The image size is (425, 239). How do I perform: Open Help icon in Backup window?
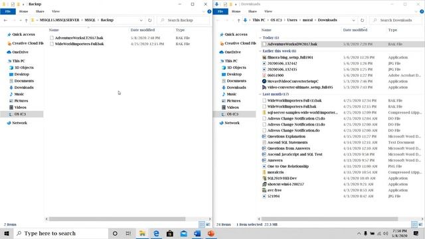click(209, 11)
